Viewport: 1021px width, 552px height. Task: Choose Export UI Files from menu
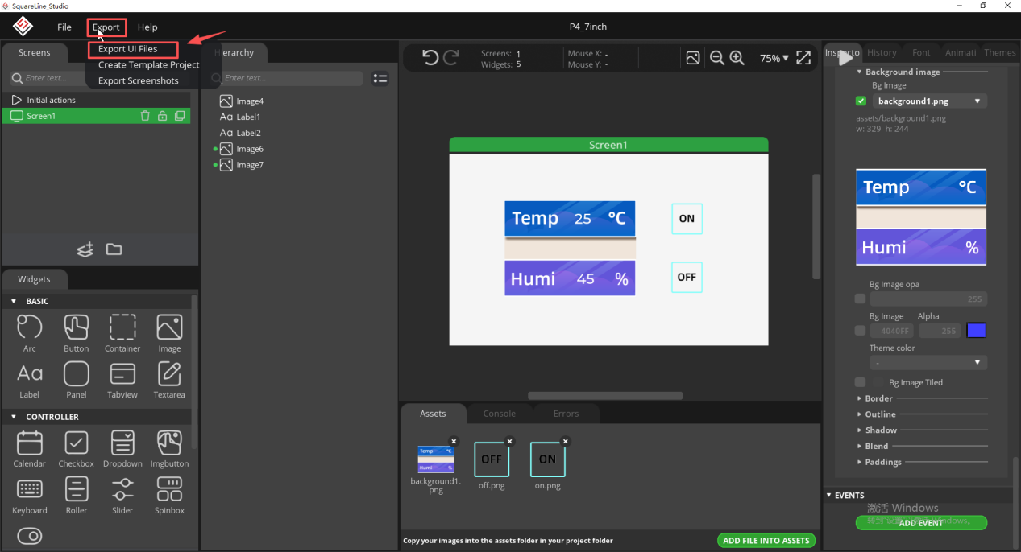[x=128, y=49]
